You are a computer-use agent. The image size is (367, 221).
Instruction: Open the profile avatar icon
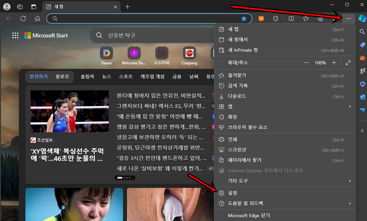point(7,6)
